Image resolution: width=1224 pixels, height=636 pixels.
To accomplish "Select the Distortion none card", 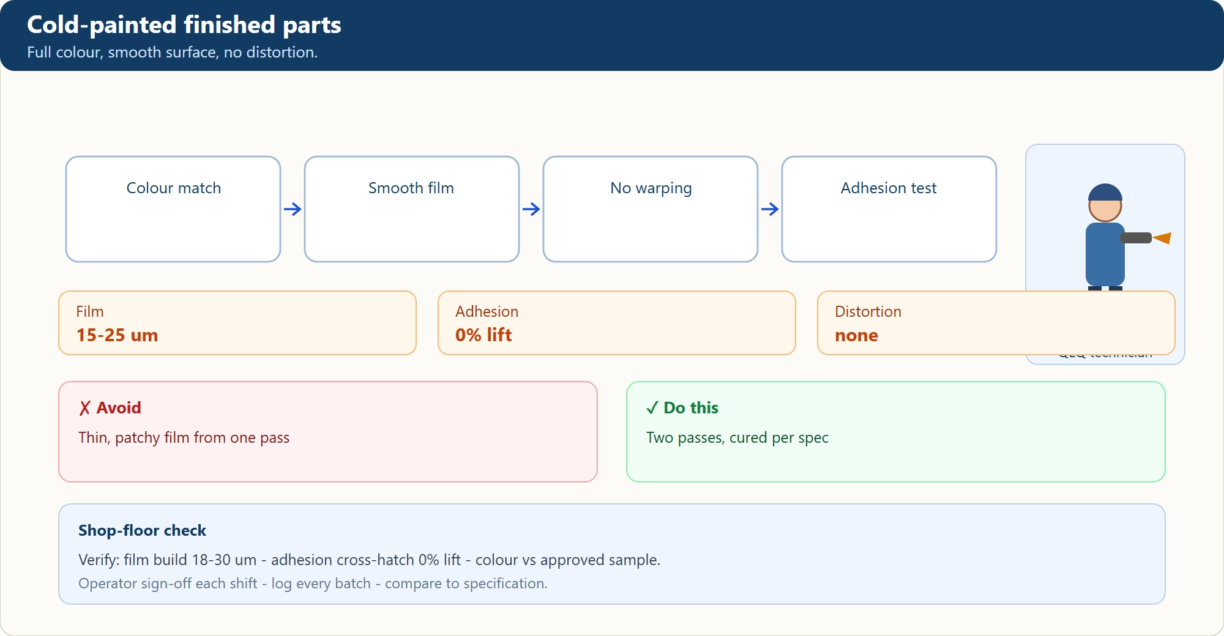I will 996,323.
